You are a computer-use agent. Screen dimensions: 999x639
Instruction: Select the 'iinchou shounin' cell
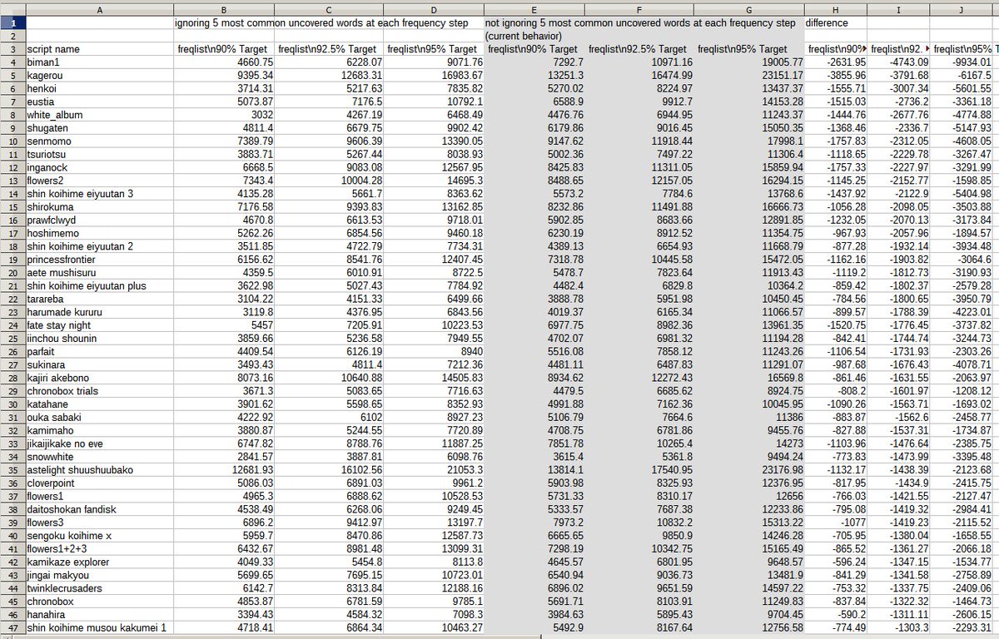tap(99, 339)
